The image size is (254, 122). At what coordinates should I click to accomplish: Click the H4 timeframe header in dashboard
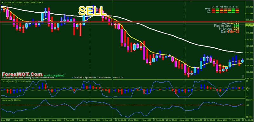pyautogui.click(x=233, y=7)
